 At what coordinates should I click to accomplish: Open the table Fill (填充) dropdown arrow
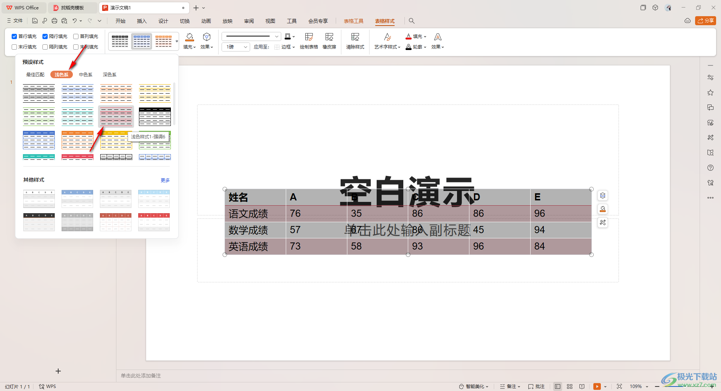point(195,47)
